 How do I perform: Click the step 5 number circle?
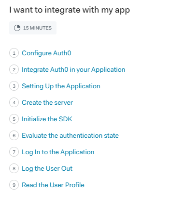pos(14,119)
